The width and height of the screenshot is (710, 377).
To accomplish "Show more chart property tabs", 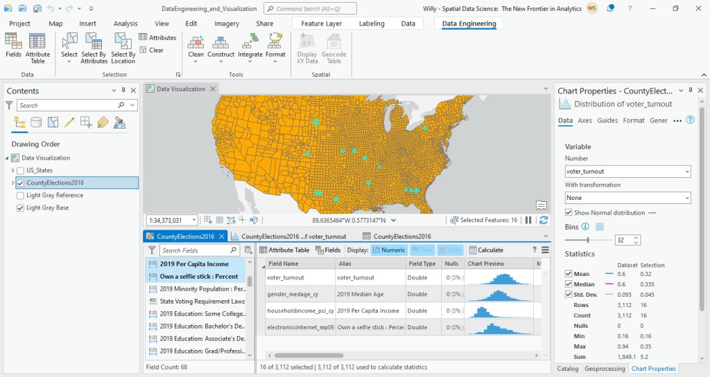I will (x=677, y=120).
